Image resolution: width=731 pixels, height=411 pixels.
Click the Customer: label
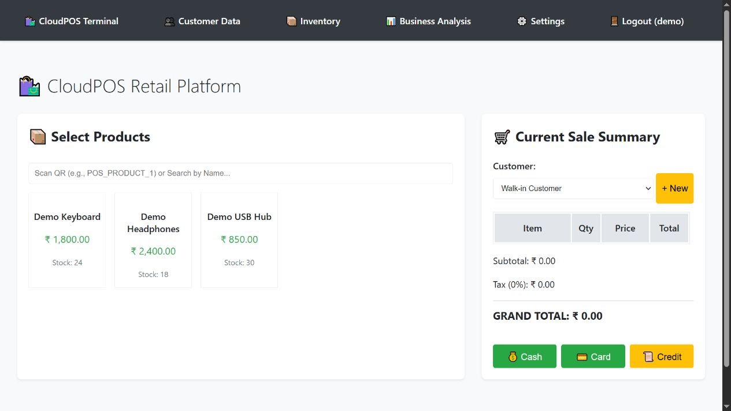(514, 166)
